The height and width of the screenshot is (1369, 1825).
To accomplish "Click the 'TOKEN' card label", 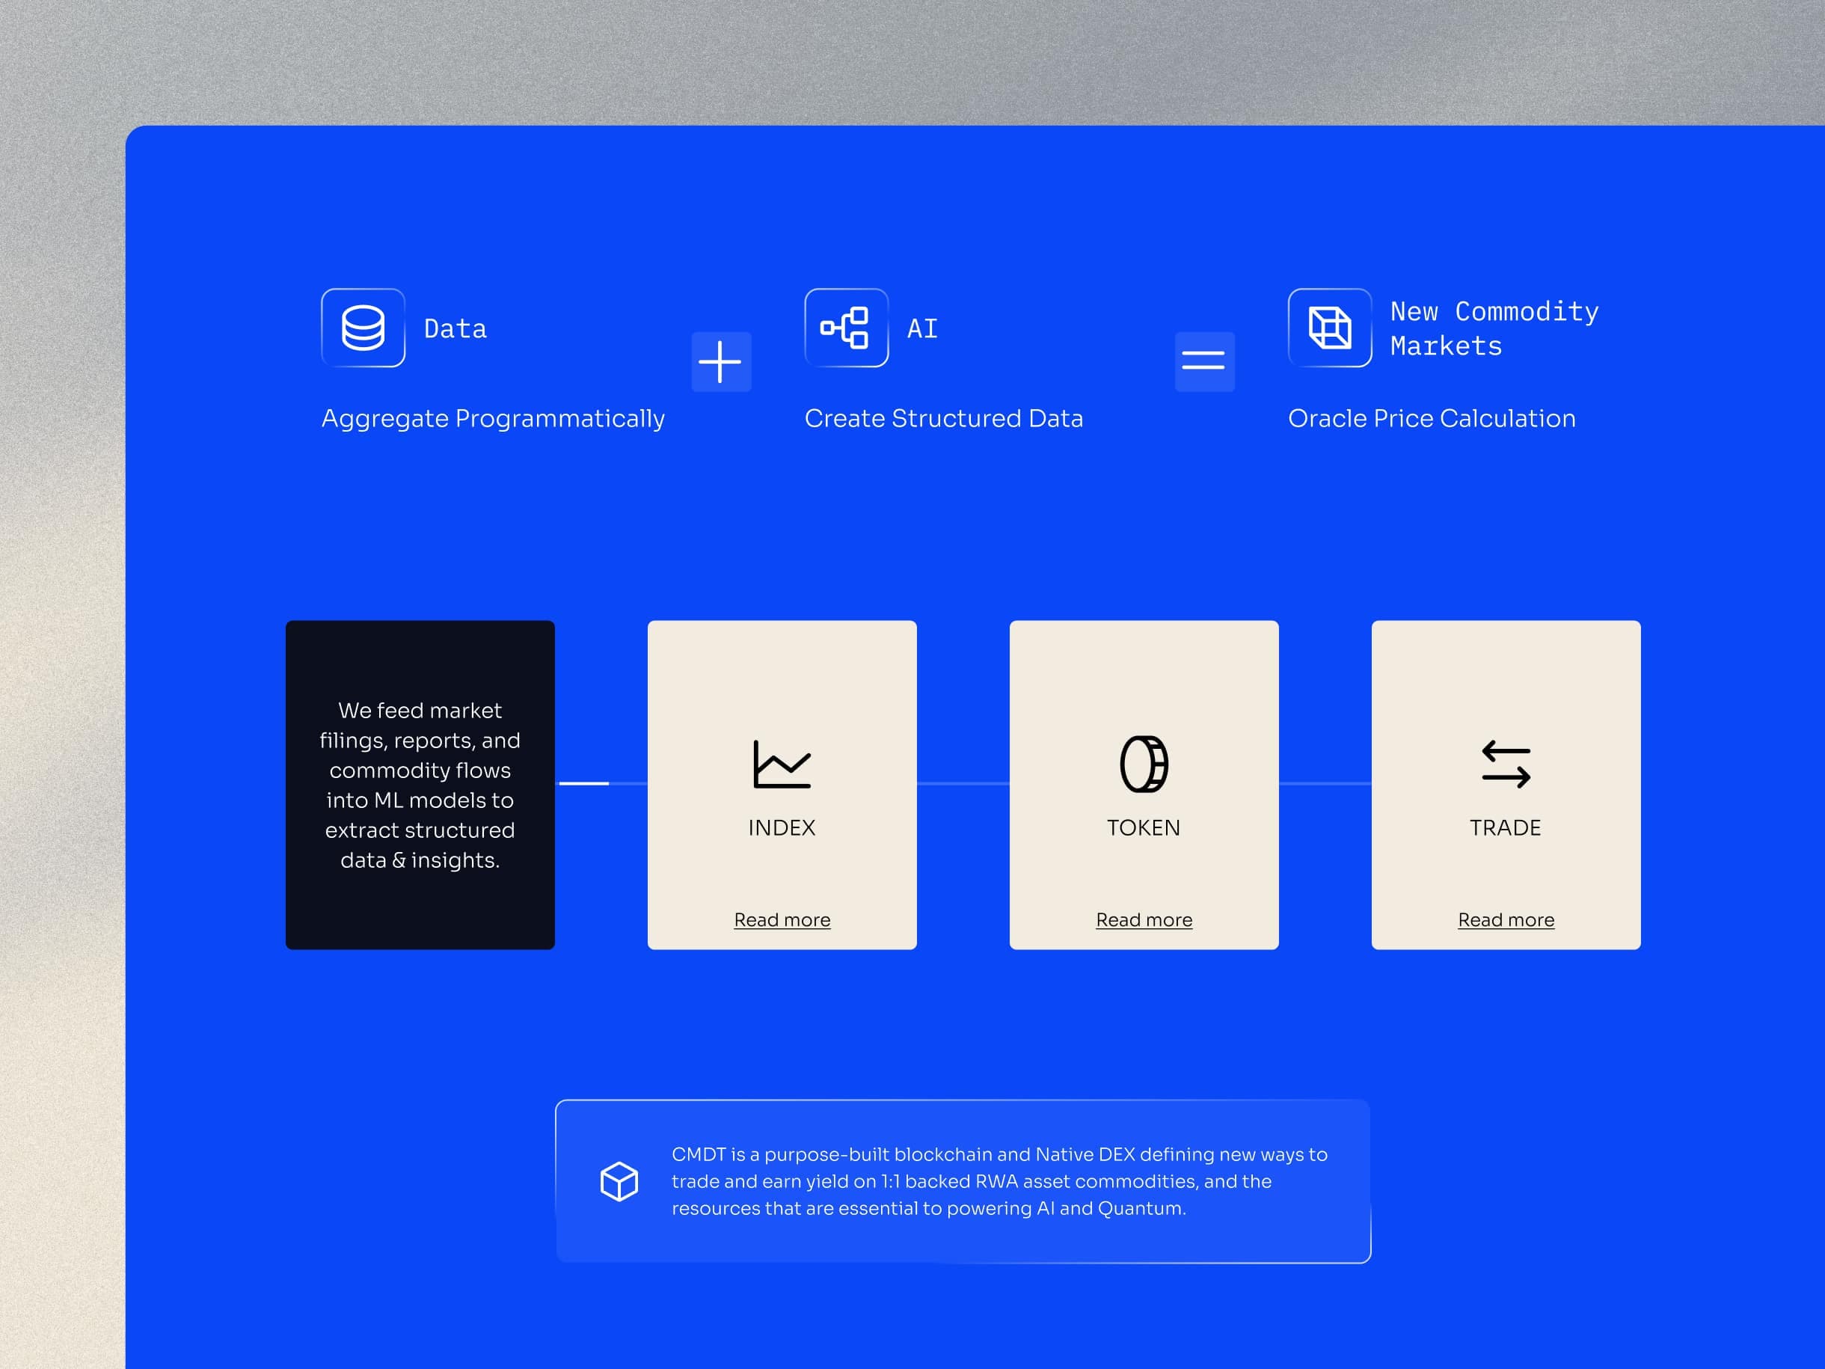I will pos(1144,827).
